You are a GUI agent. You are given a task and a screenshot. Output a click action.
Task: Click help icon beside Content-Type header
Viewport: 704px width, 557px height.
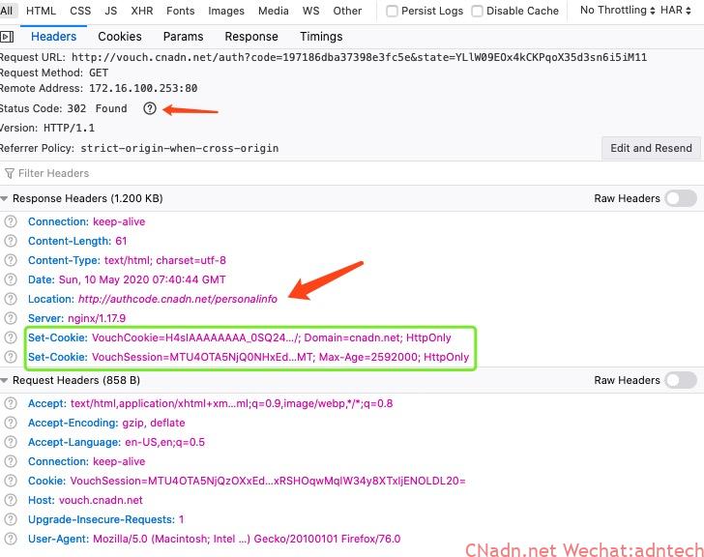pyautogui.click(x=11, y=260)
